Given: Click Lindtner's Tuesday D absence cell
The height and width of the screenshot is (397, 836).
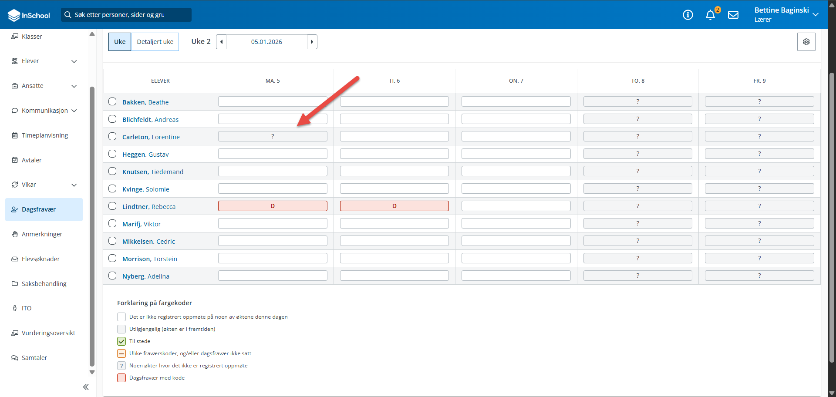Looking at the screenshot, I should [394, 206].
